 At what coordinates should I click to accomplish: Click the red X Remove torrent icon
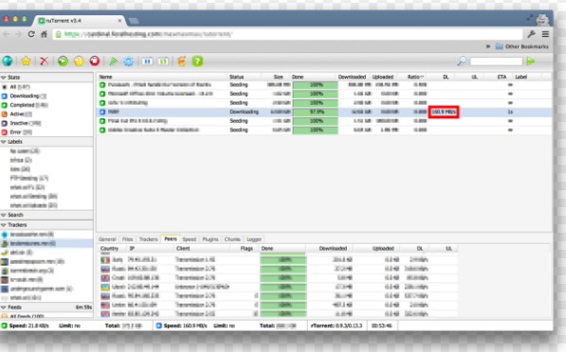(44, 61)
